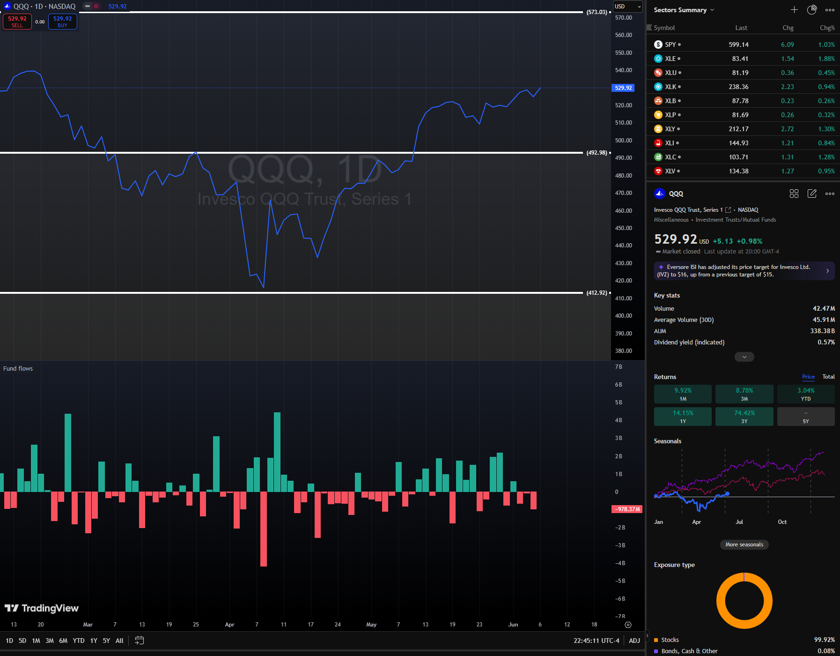Open the details panel three-dots menu
This screenshot has height=656, width=840.
pyautogui.click(x=830, y=194)
